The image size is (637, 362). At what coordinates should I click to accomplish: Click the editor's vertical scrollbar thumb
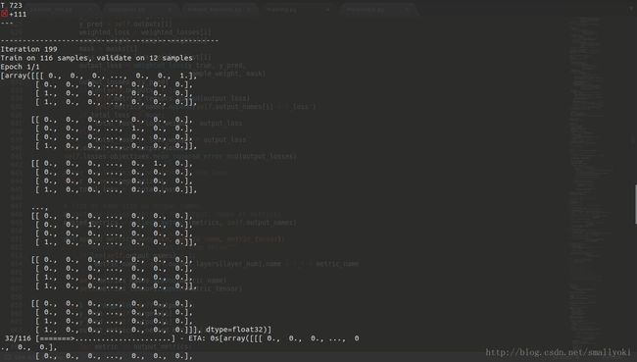[x=635, y=204]
